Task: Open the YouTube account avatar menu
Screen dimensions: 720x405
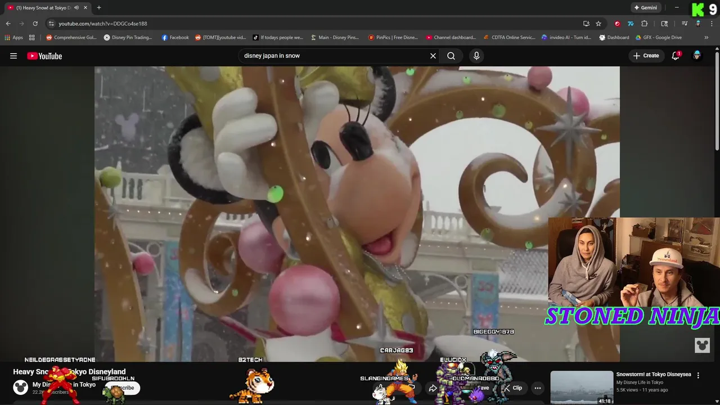Action: coord(697,56)
